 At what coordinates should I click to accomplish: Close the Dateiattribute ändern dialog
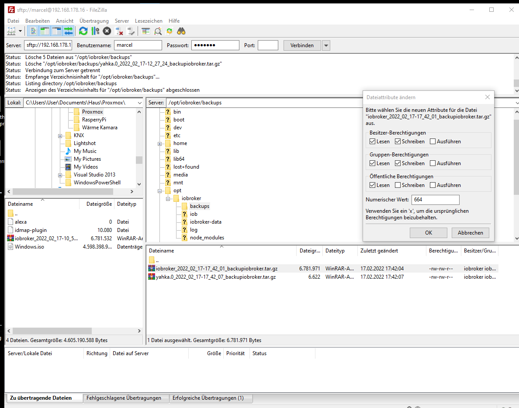tap(488, 97)
